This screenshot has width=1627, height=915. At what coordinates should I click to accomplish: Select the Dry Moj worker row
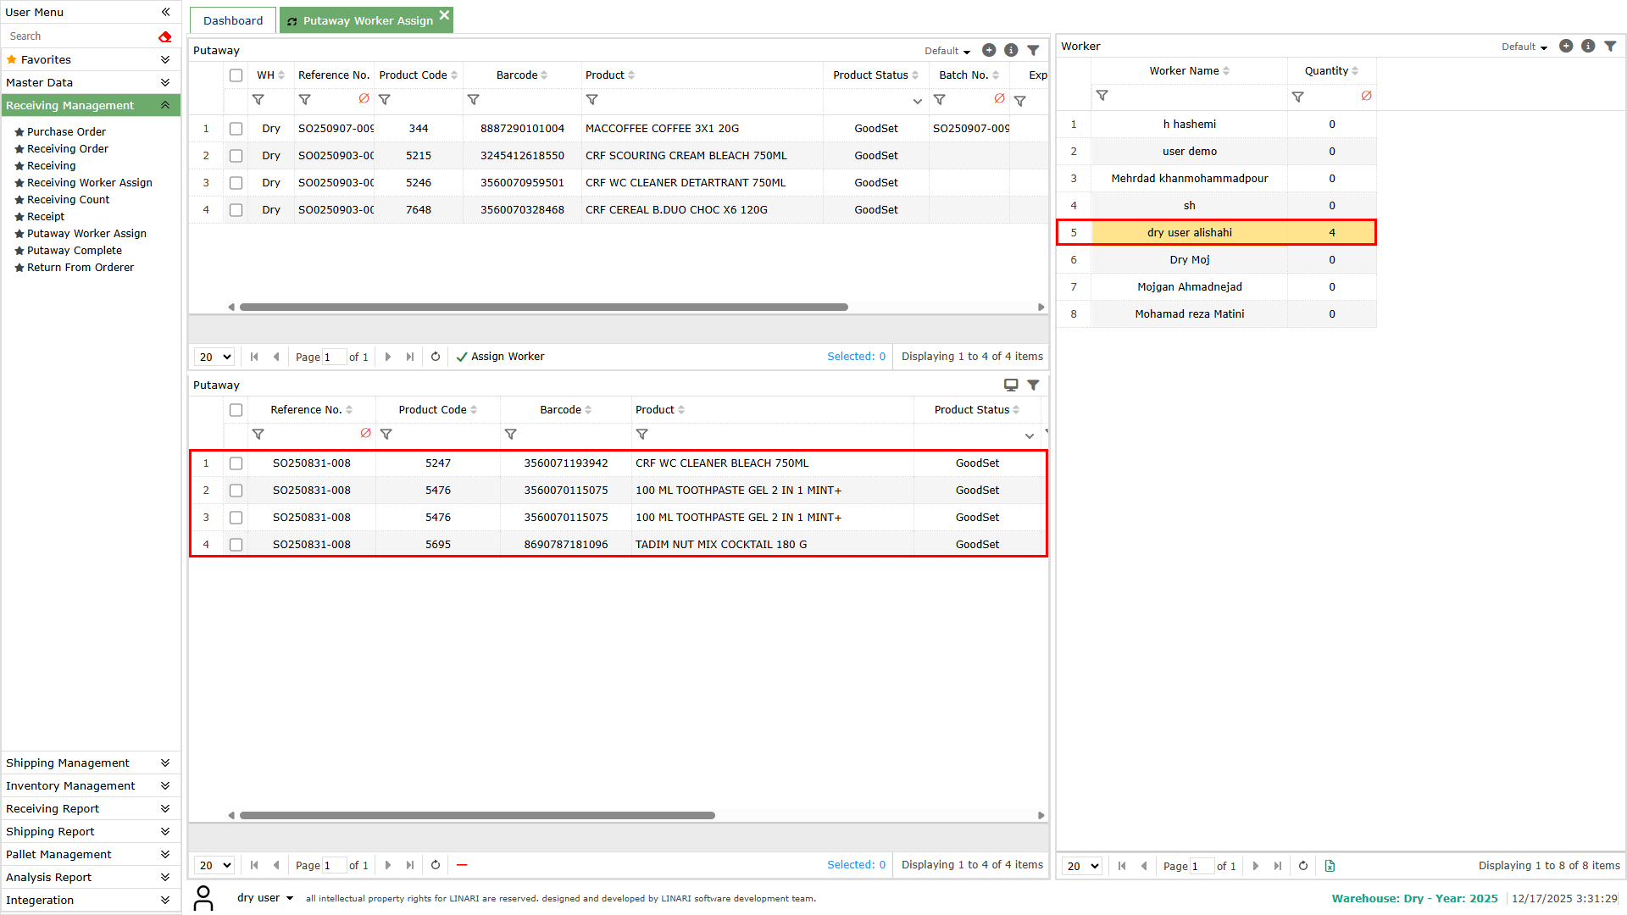tap(1189, 260)
